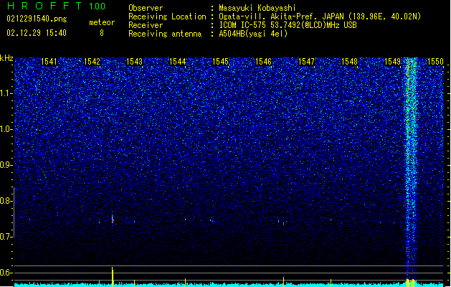Click the 1542 time axis label
Viewport: 451px width, 287px height.
[92, 61]
